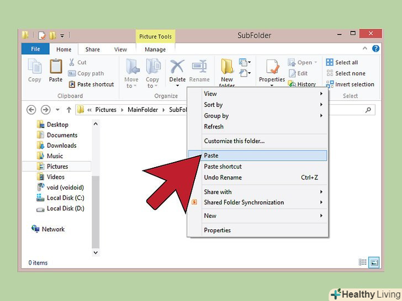Click quick access properties icon in title bar
402x301 pixels.
(41, 35)
